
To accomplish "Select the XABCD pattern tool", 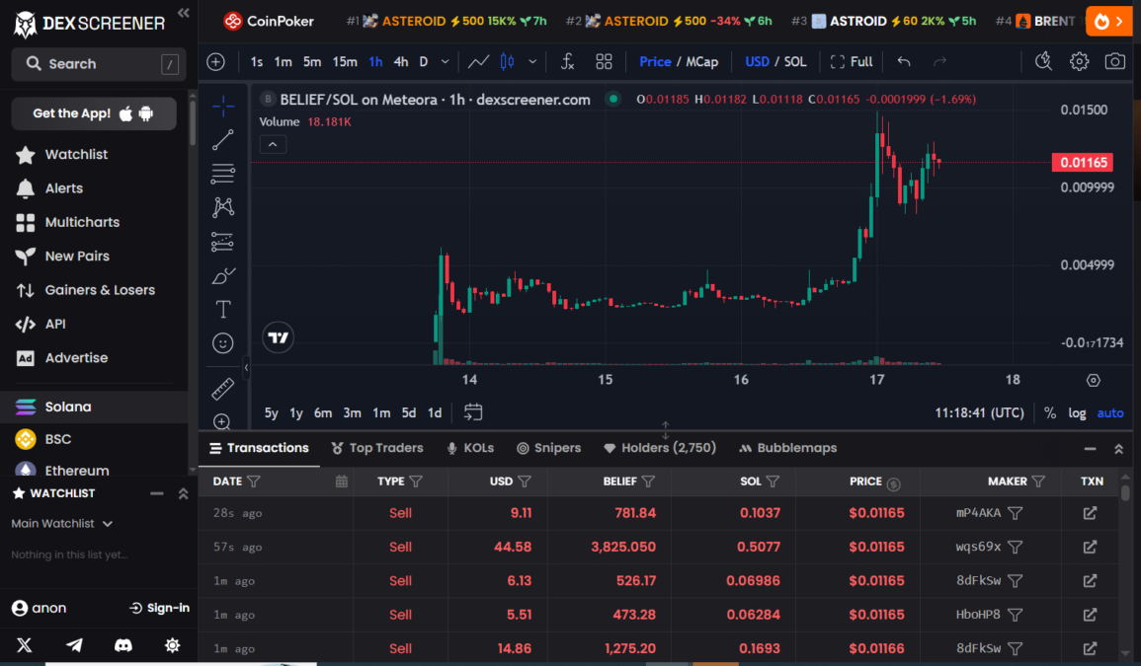I will point(223,207).
